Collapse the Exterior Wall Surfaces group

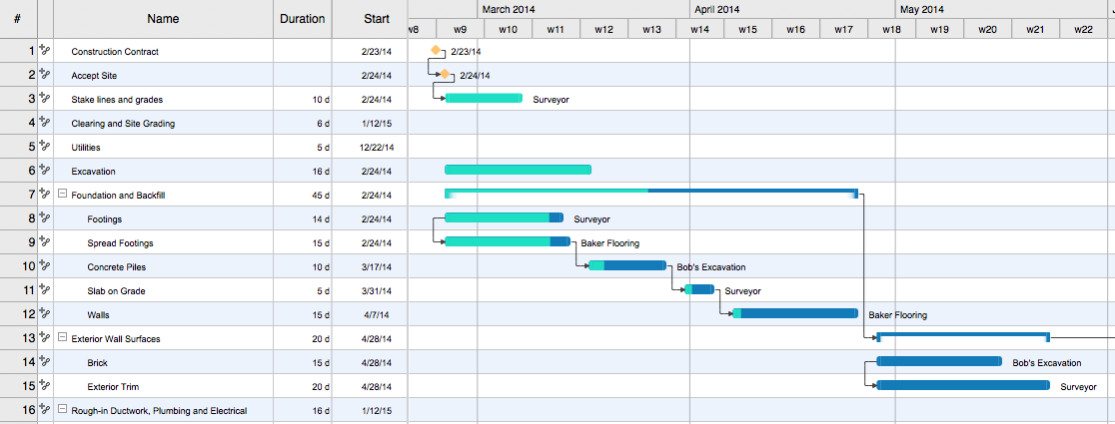(63, 338)
